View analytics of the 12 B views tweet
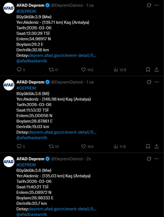Viewport: 164px width, 217px height. pos(116,70)
